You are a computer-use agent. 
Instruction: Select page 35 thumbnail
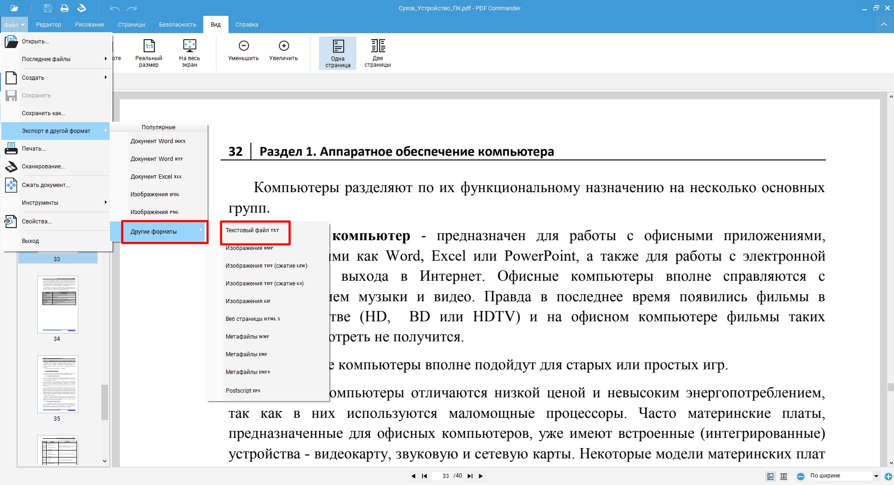pos(58,384)
